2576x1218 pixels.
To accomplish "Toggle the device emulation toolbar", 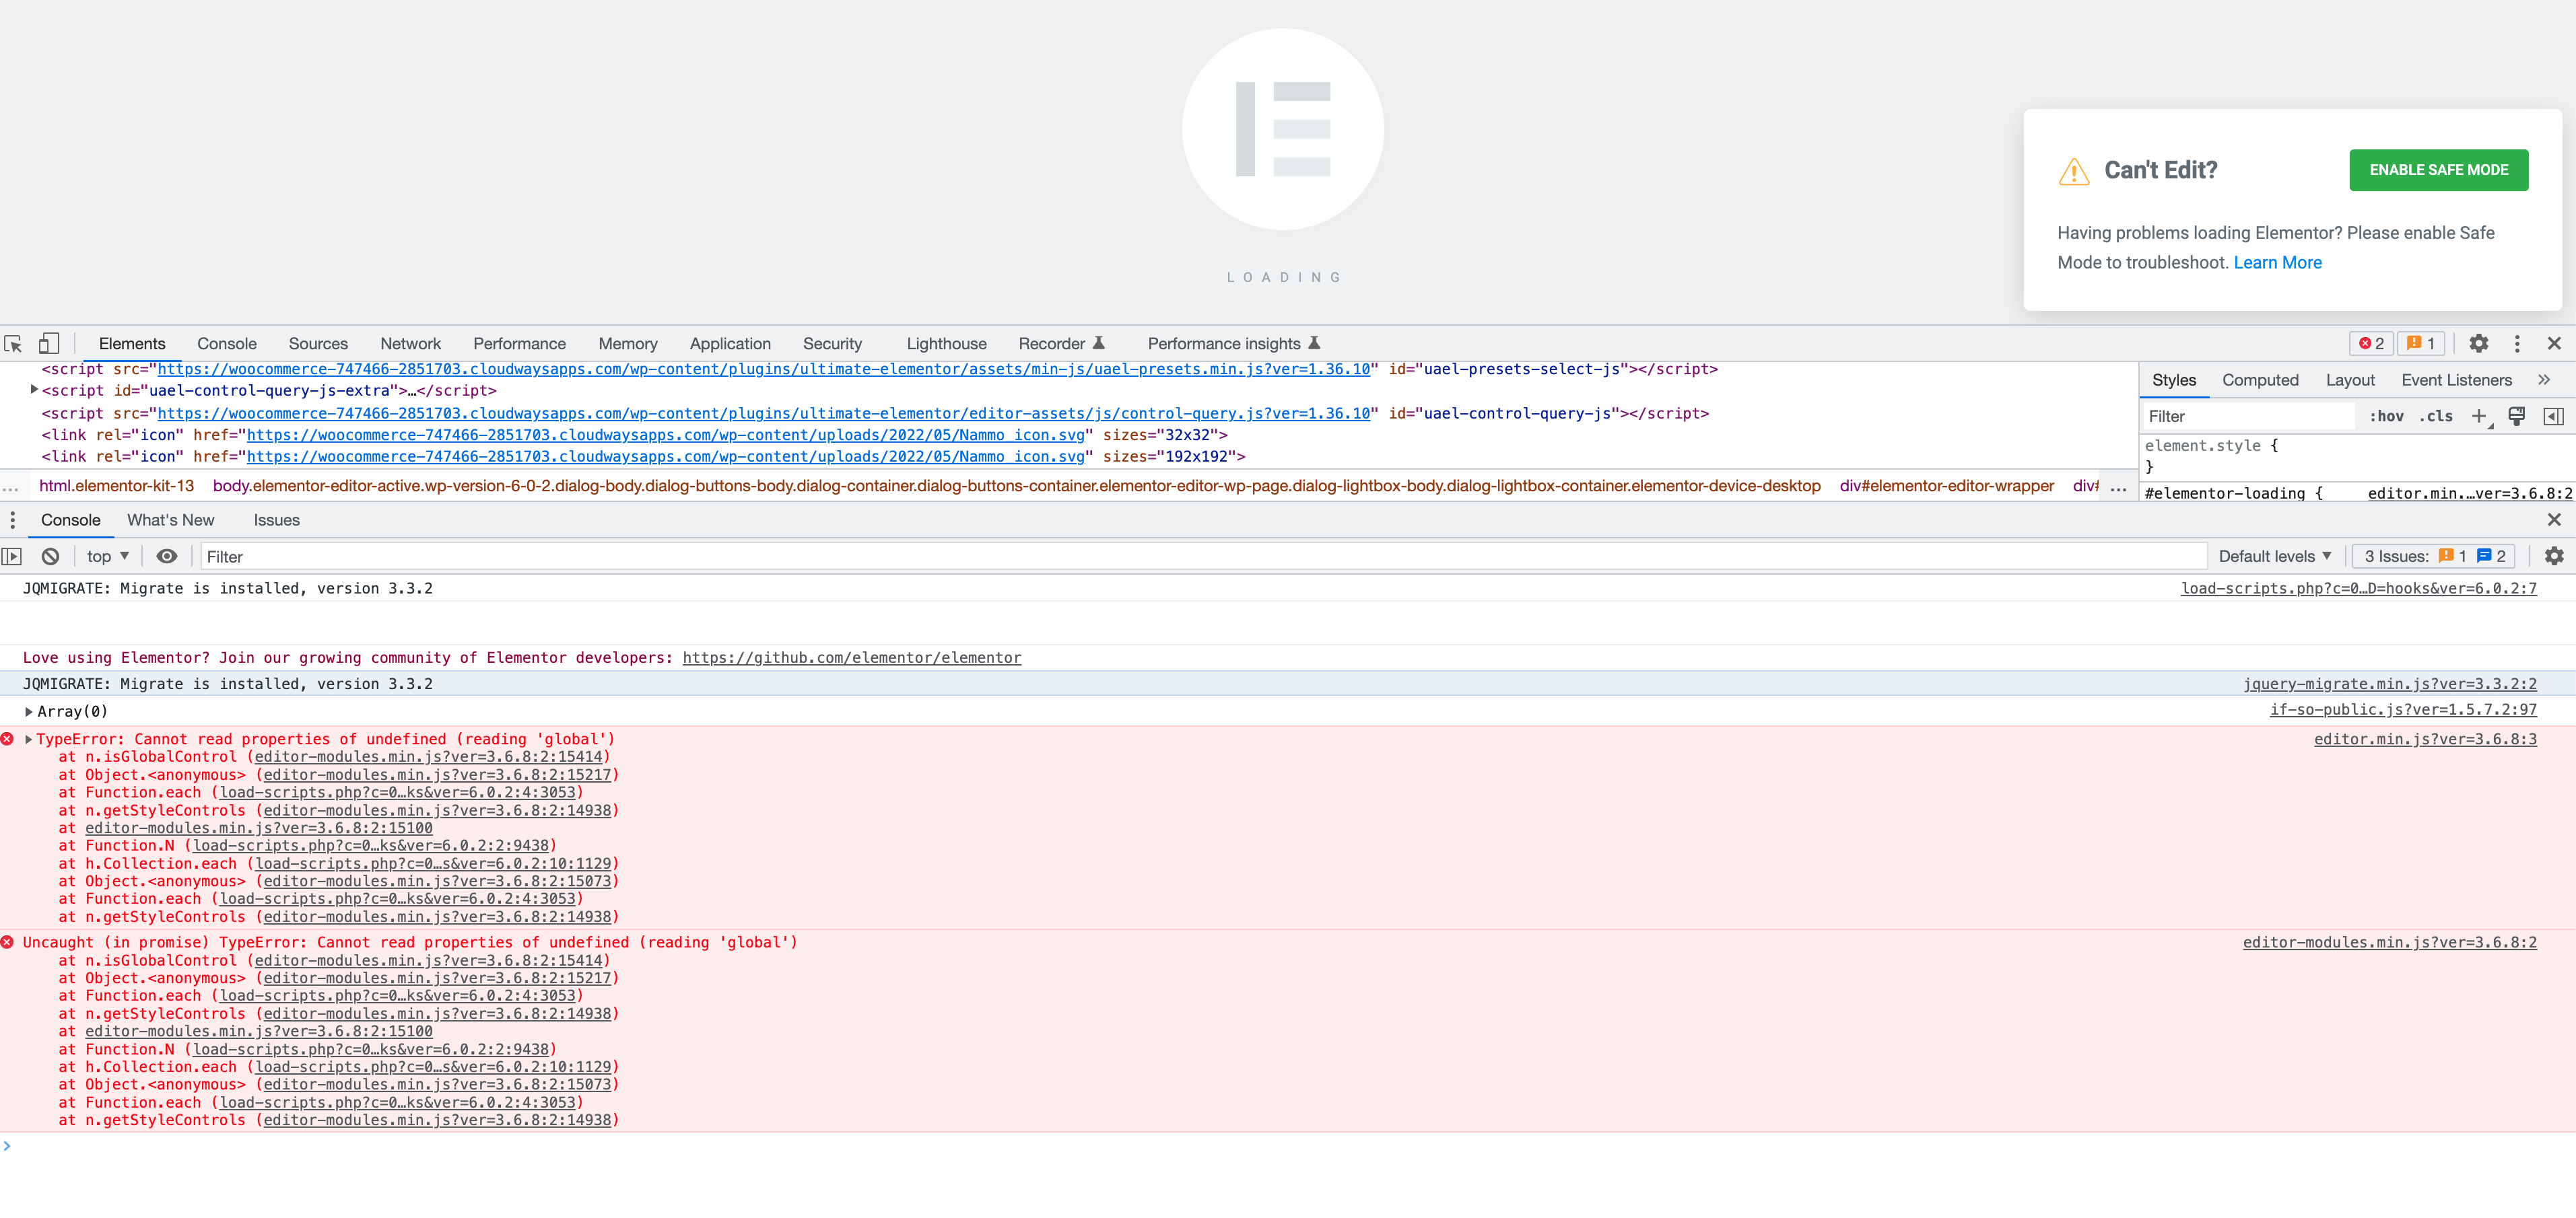I will [x=49, y=344].
